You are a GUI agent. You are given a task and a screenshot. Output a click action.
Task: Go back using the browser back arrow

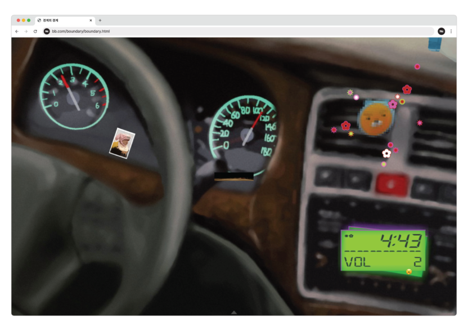[17, 32]
